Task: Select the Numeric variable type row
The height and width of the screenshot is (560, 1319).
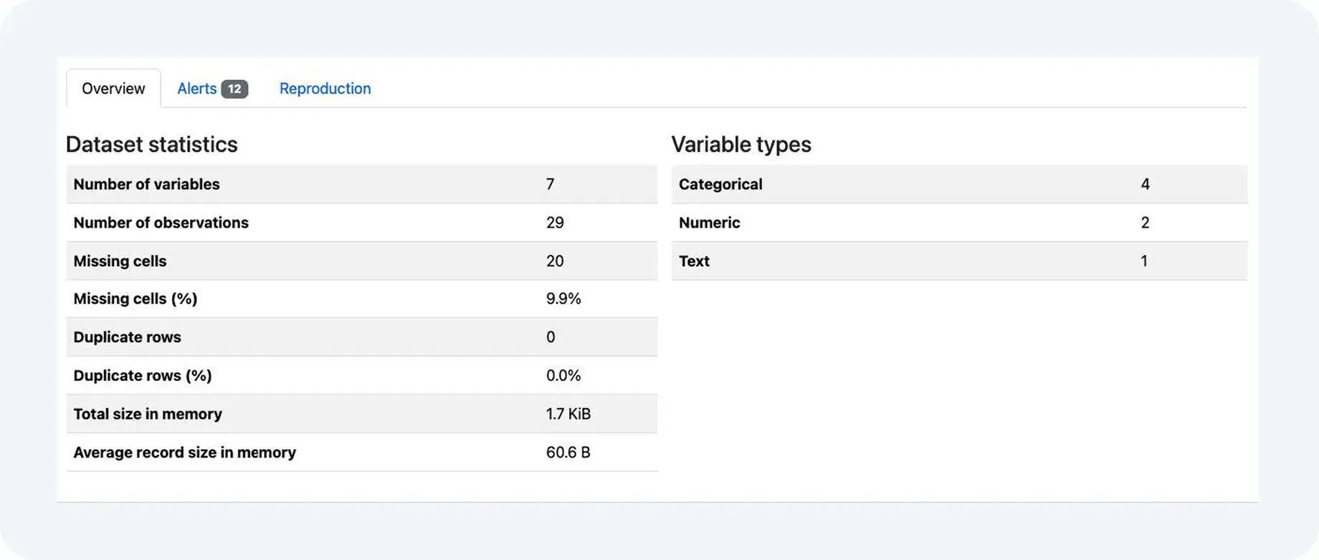Action: [709, 223]
